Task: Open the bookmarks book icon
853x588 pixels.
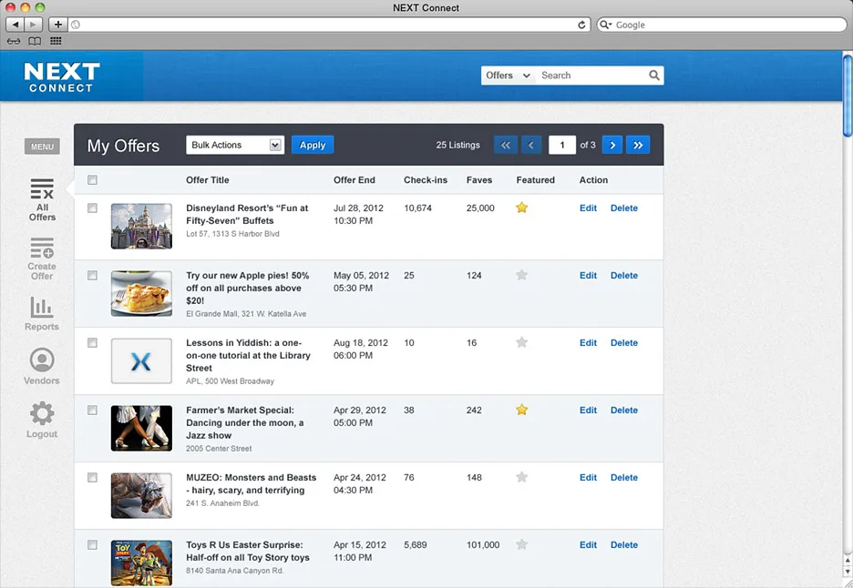Action: click(x=35, y=41)
